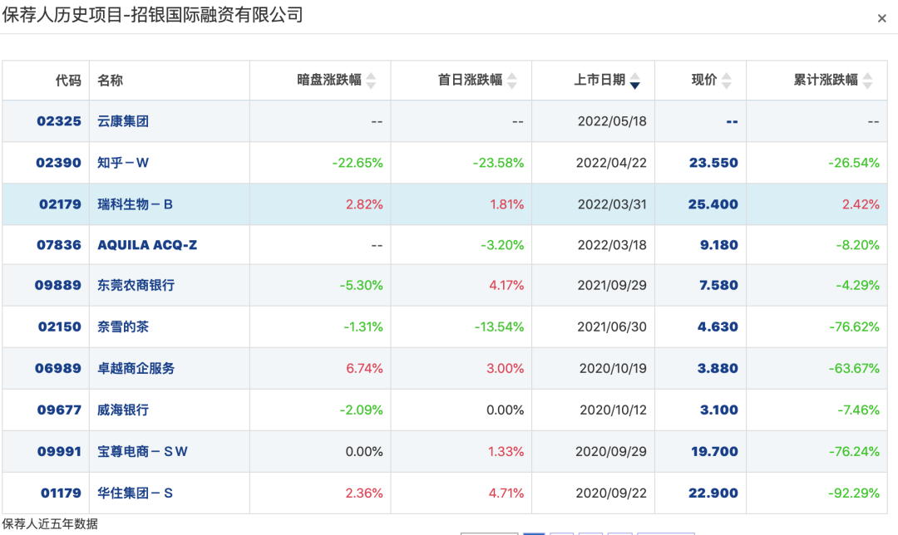Click current price 9.180

[x=718, y=245]
